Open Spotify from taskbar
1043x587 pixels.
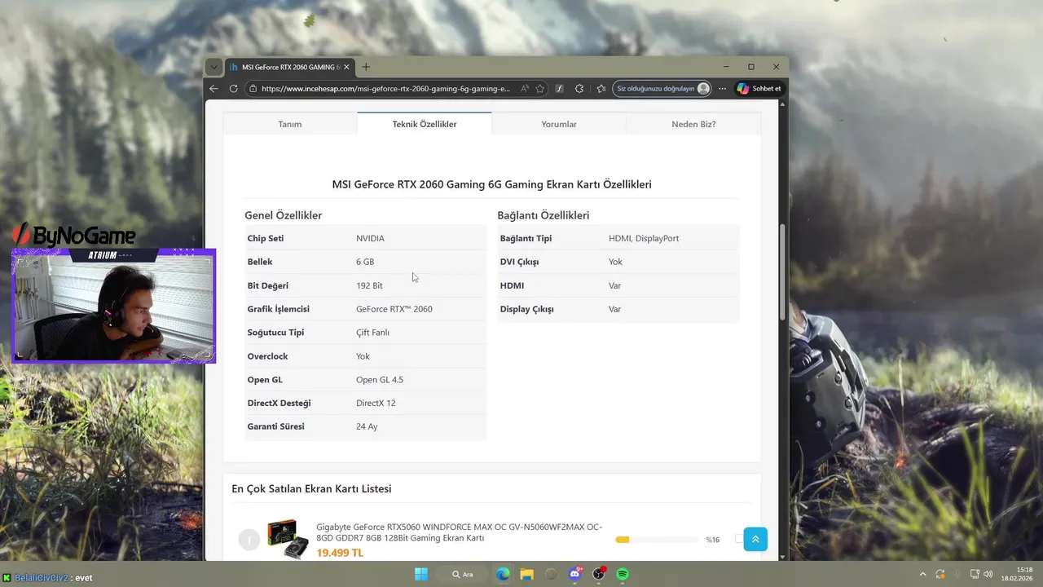click(623, 574)
